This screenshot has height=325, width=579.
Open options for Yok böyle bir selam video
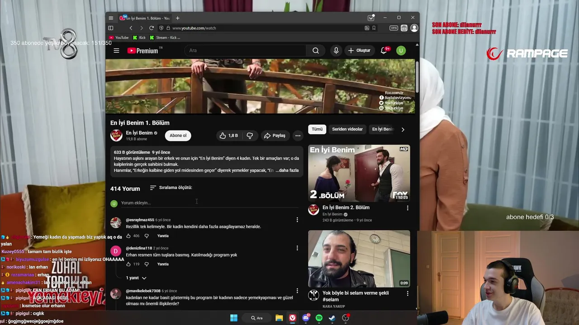tap(408, 293)
